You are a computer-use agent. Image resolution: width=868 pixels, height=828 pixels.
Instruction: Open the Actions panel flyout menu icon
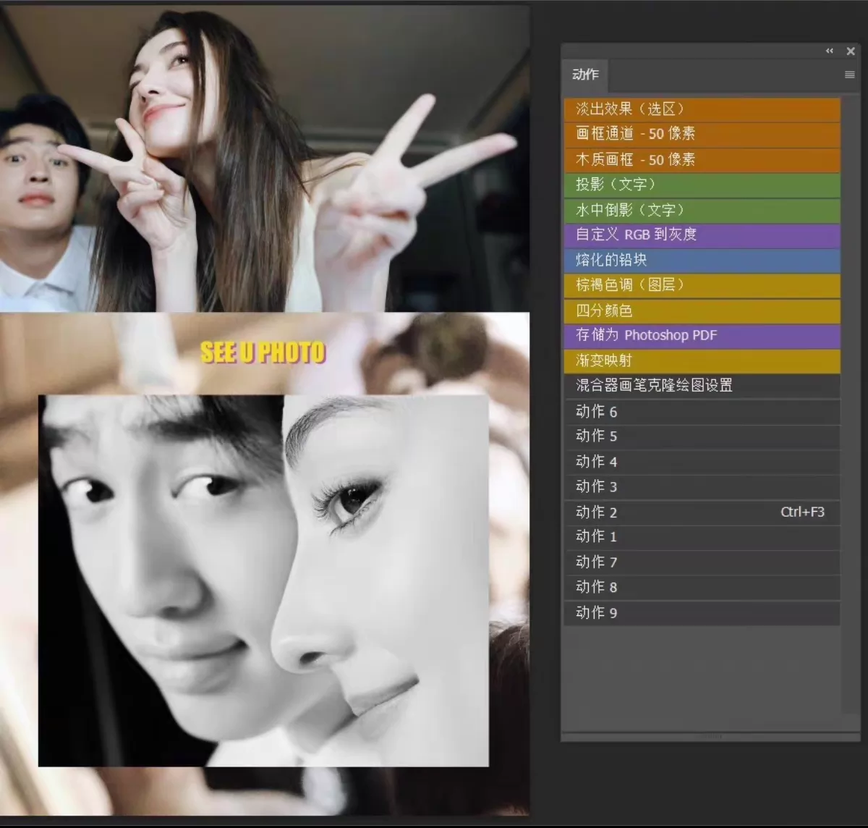[x=849, y=75]
